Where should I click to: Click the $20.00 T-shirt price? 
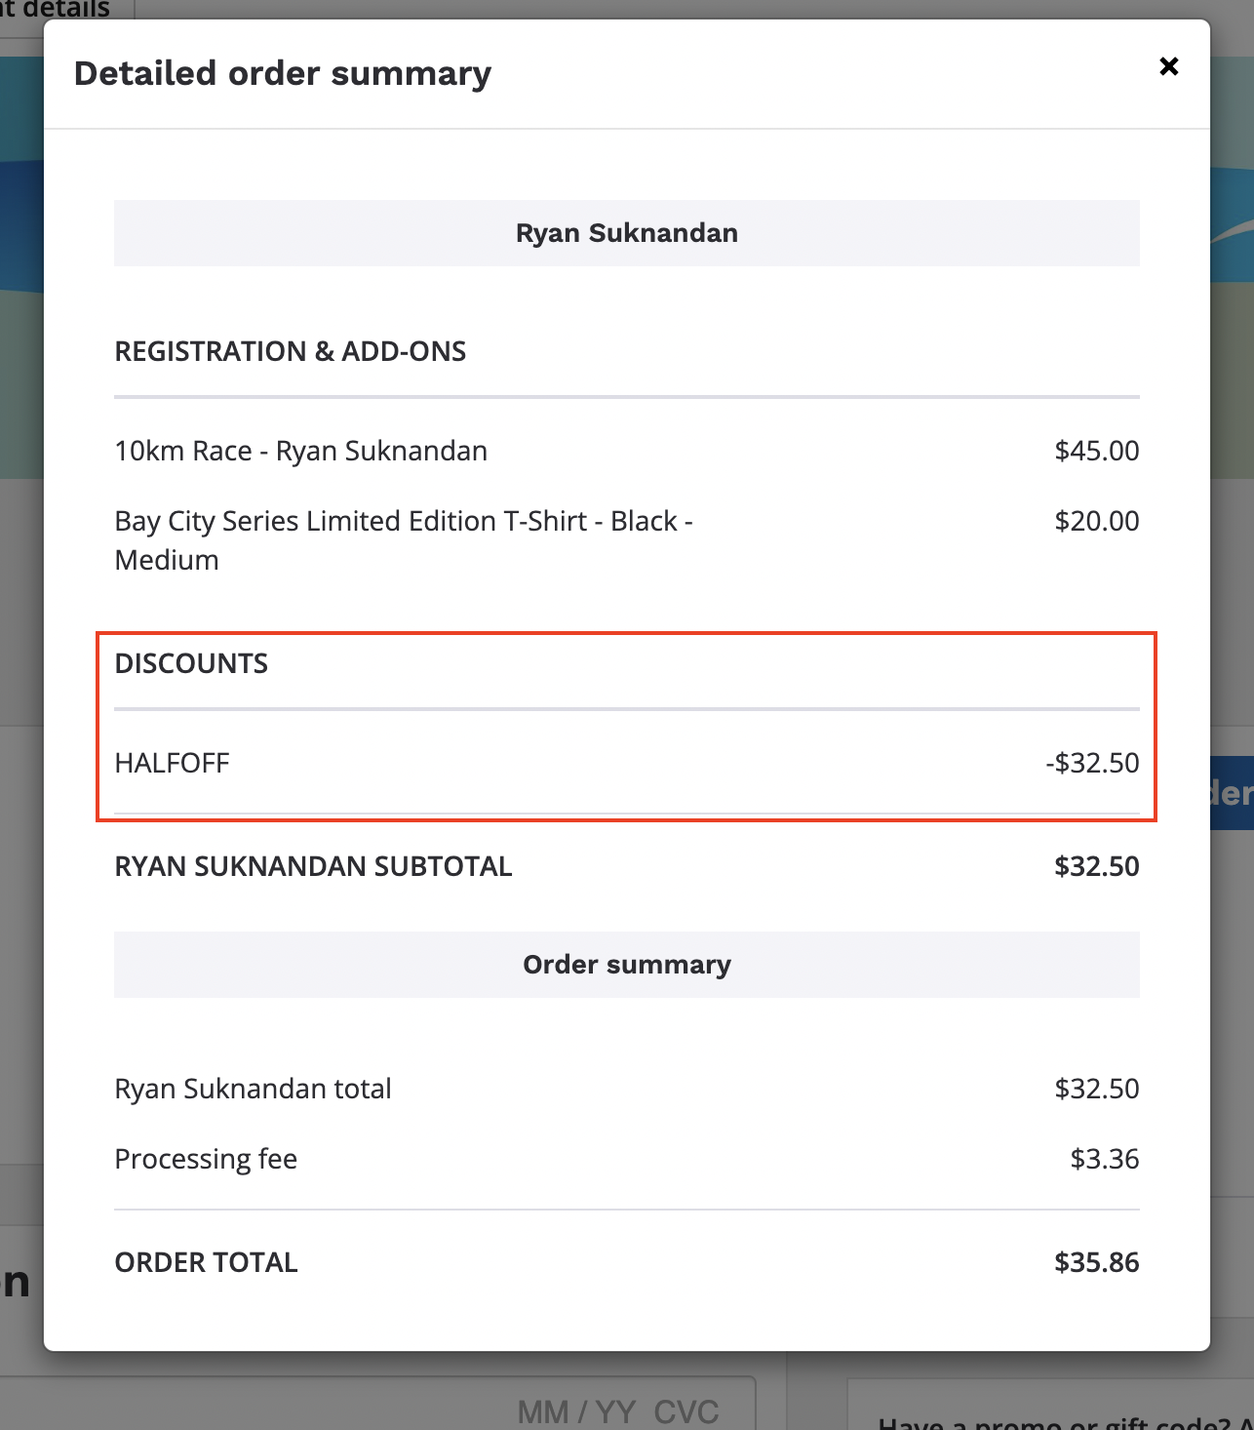pos(1096,521)
